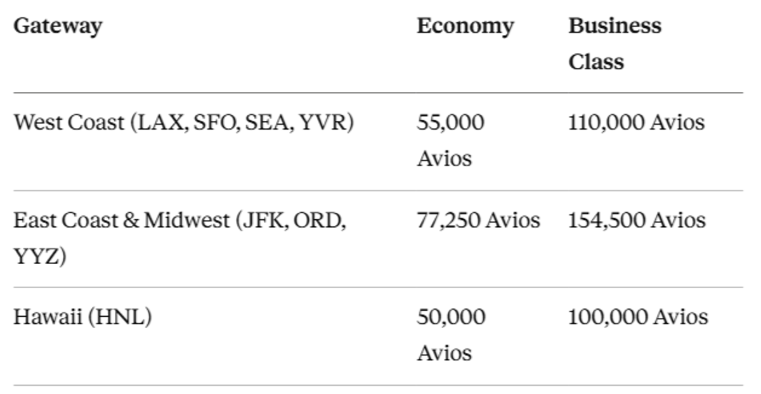The height and width of the screenshot is (394, 761).
Task: Select the 77,250 Avios cell
Action: pyautogui.click(x=478, y=220)
